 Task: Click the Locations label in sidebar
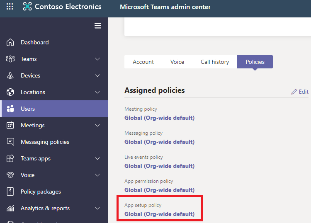pyautogui.click(x=33, y=92)
